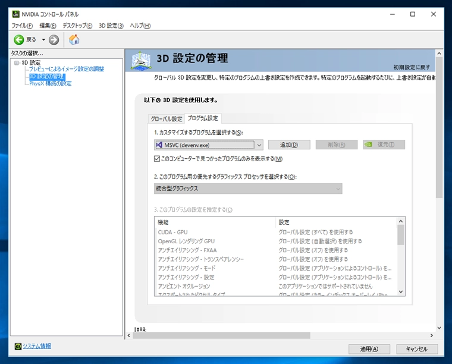This screenshot has height=364, width=452.
Task: Click horizontal scrollbar right arrow
Action: [x=432, y=335]
